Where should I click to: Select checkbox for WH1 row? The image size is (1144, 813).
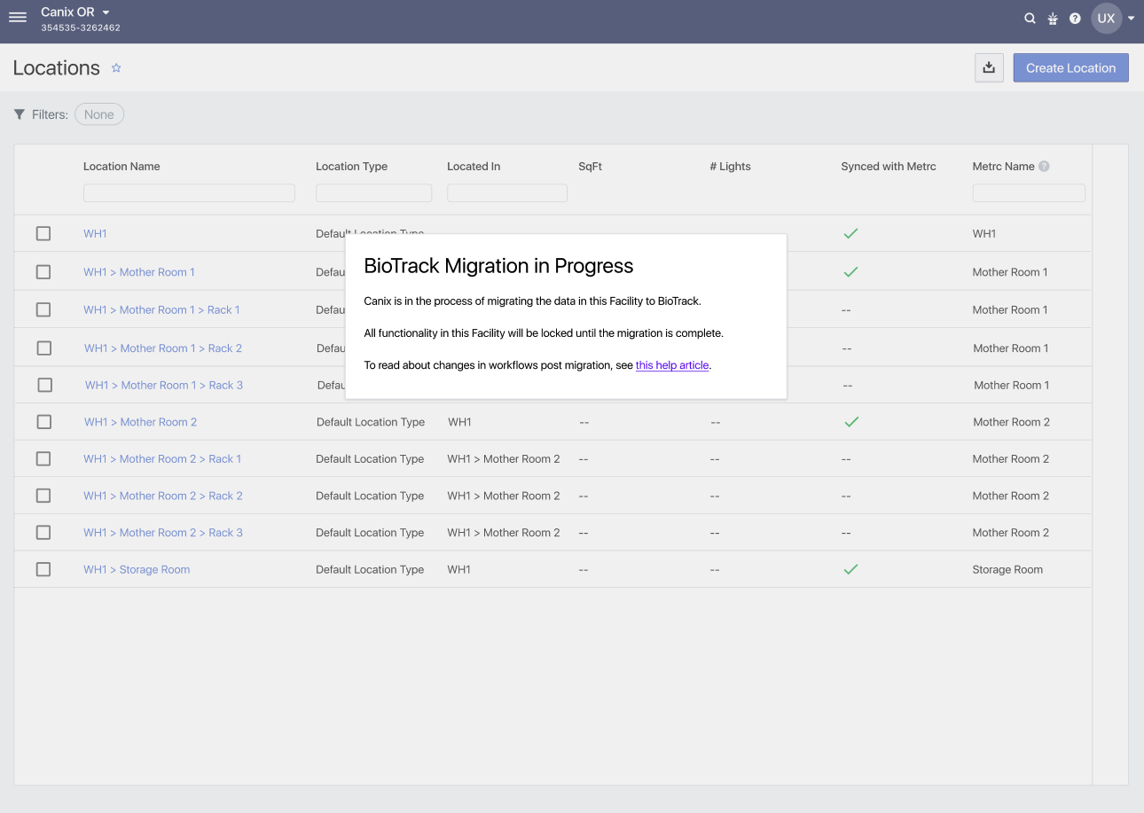[x=43, y=233]
